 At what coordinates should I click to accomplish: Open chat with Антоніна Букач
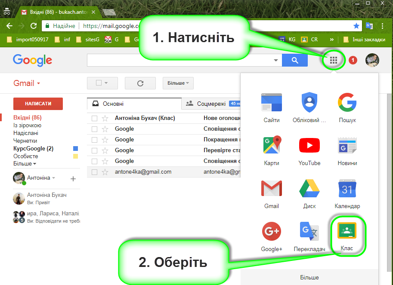pos(46,199)
